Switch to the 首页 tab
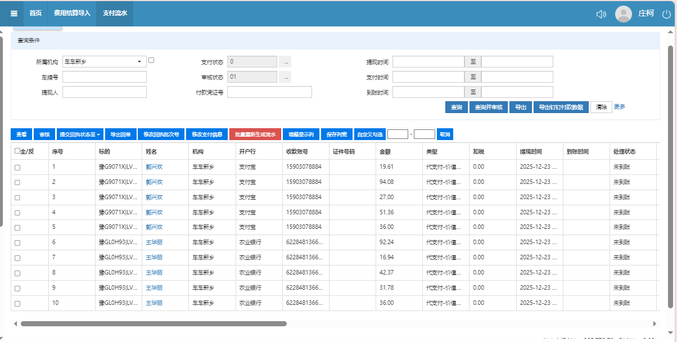This screenshot has width=677, height=342. [x=35, y=13]
